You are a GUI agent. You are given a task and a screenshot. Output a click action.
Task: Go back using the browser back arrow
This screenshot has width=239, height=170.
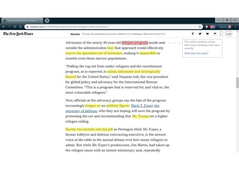4,27
